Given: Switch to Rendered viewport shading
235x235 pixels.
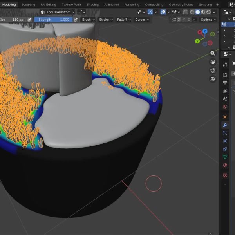Looking at the screenshot, I should (208, 12).
